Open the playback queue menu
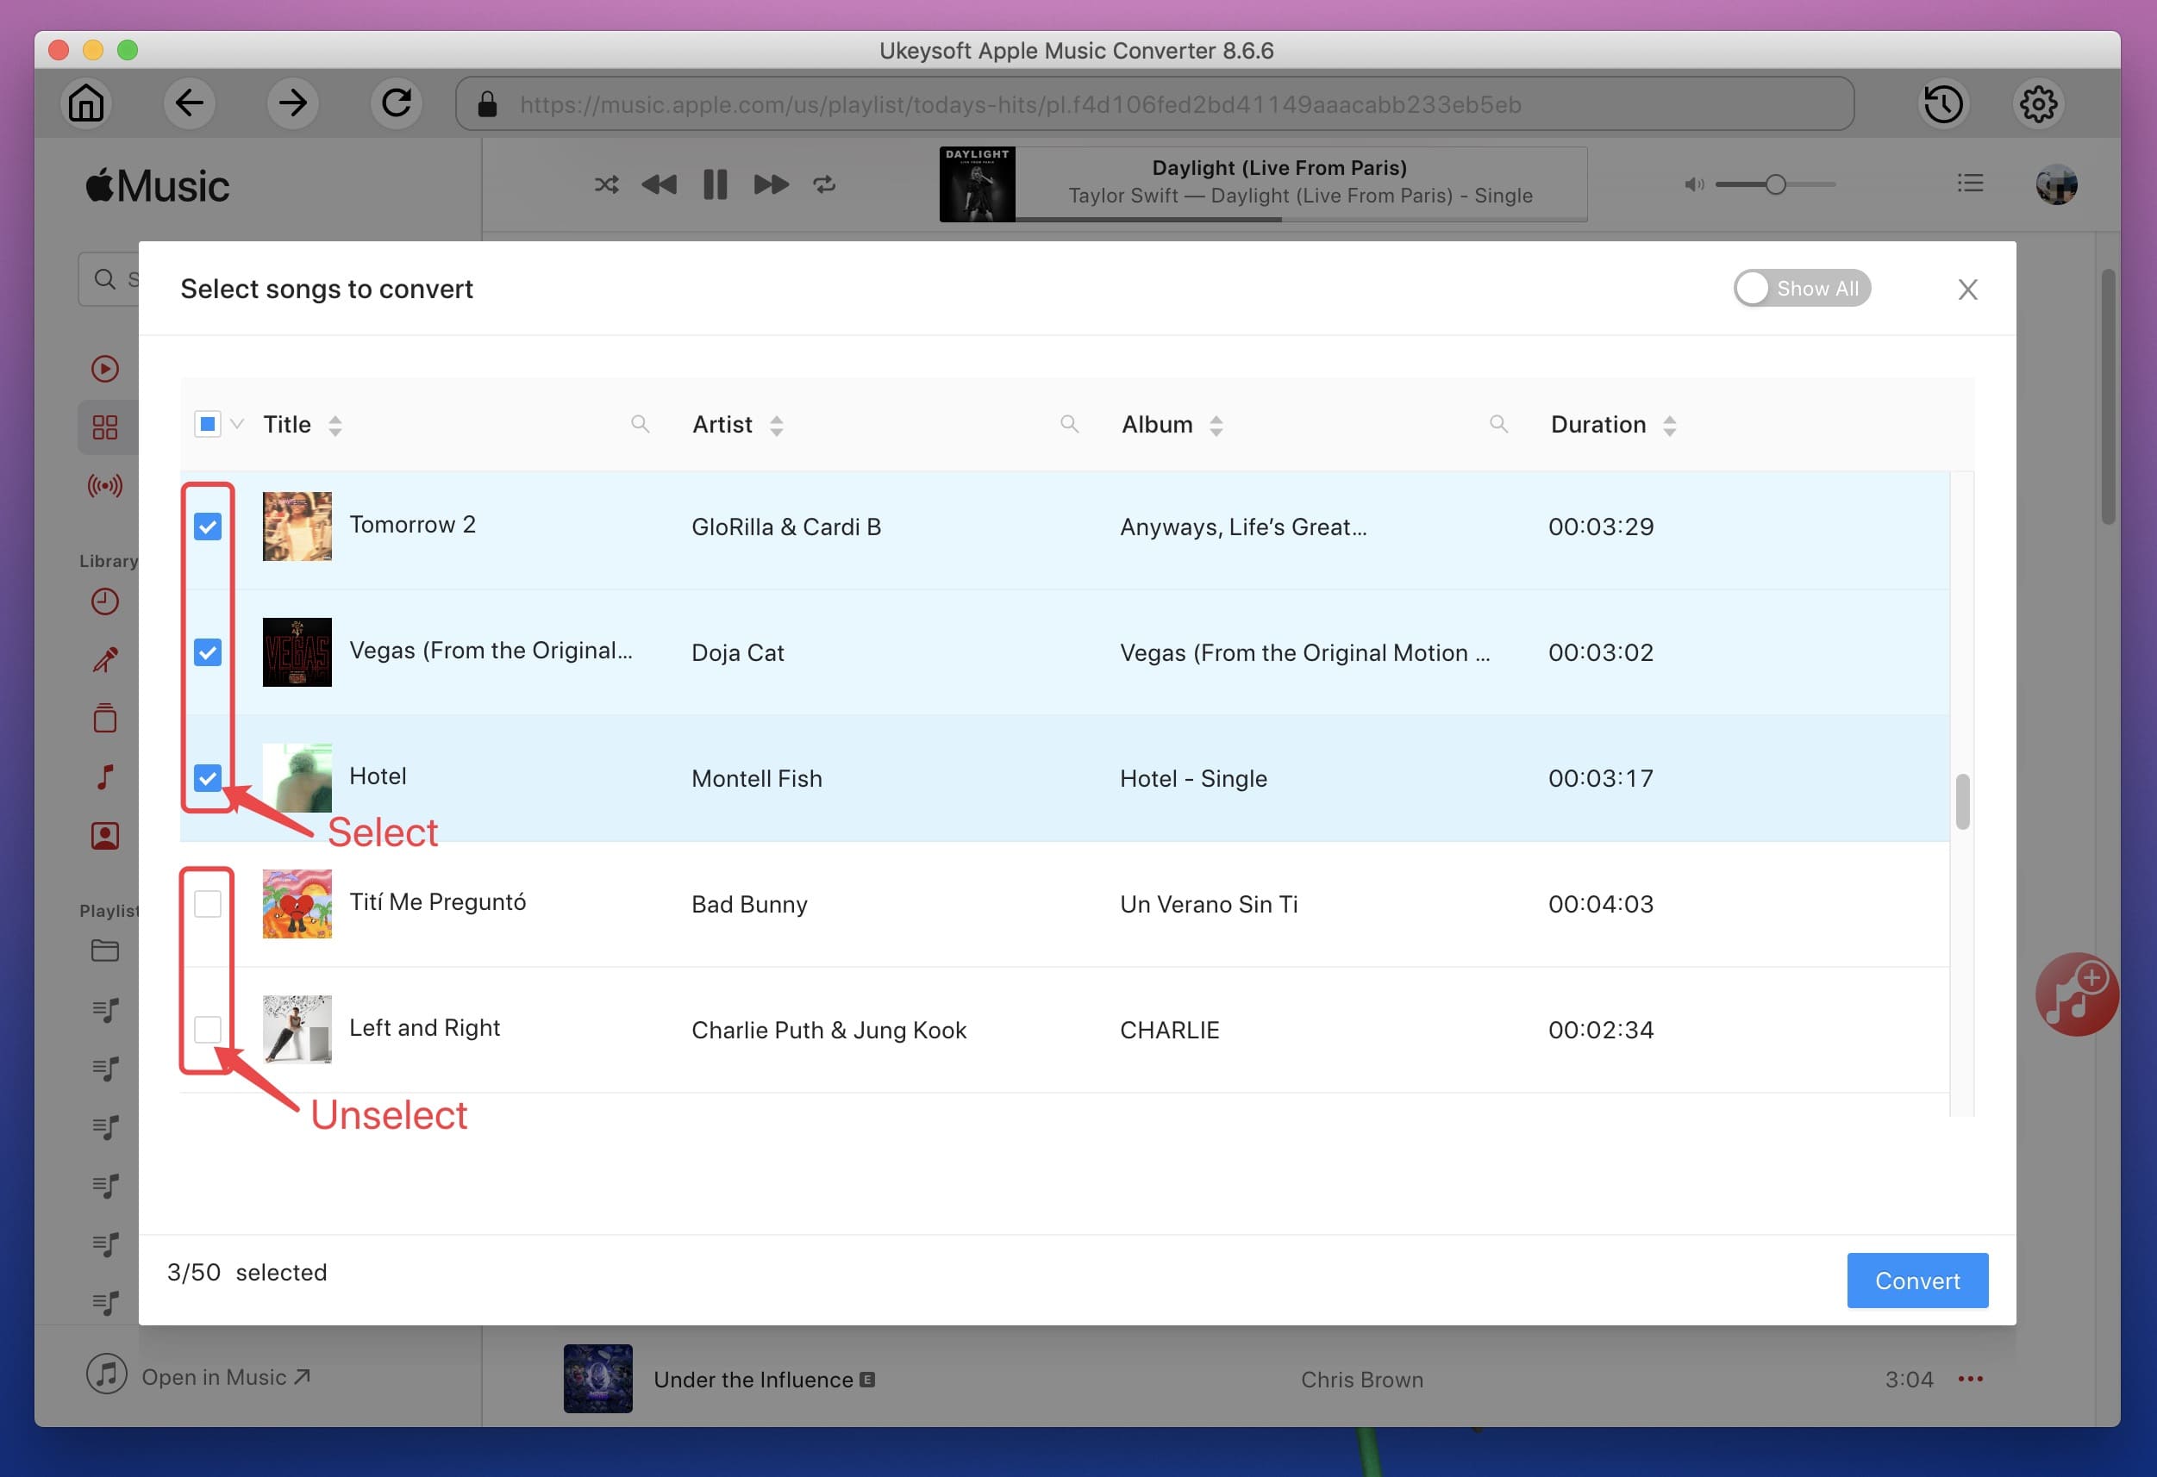 click(1966, 182)
